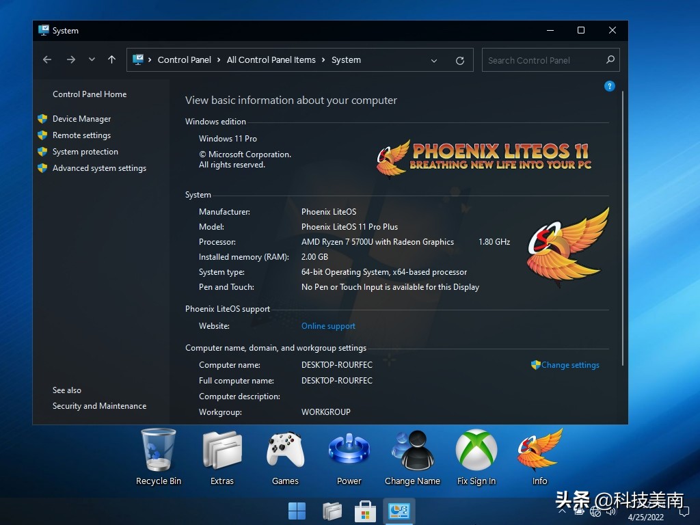Open recent locations dropdown next to navigation arrows
700x525 pixels.
click(92, 60)
